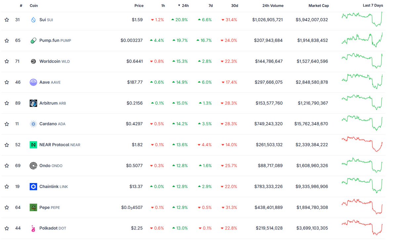This screenshot has height=240, width=397.
Task: Favorite Aave with the star toggle
Action: (7, 82)
